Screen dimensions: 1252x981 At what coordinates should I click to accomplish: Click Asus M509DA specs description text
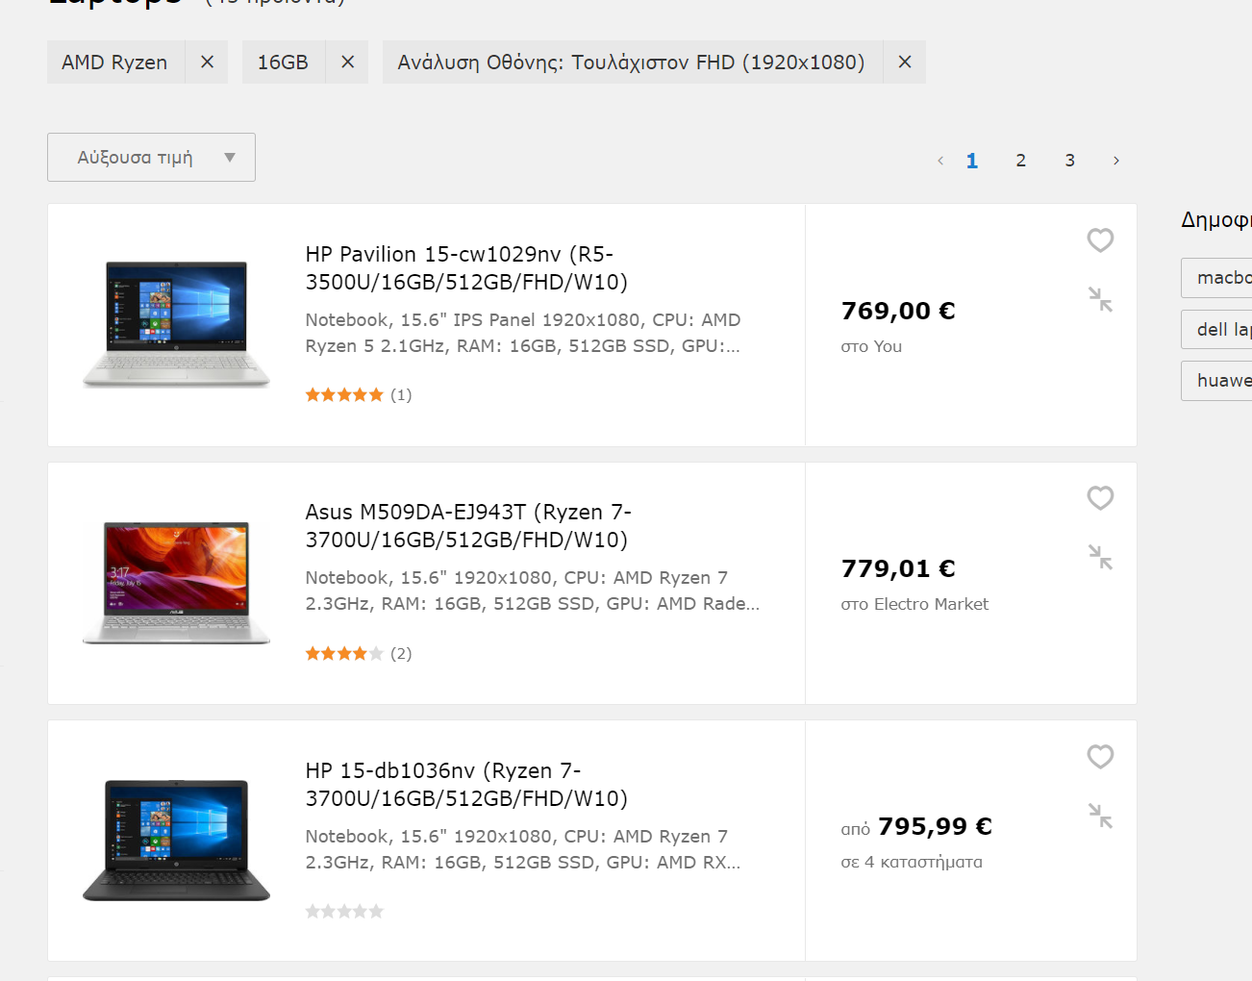[533, 591]
